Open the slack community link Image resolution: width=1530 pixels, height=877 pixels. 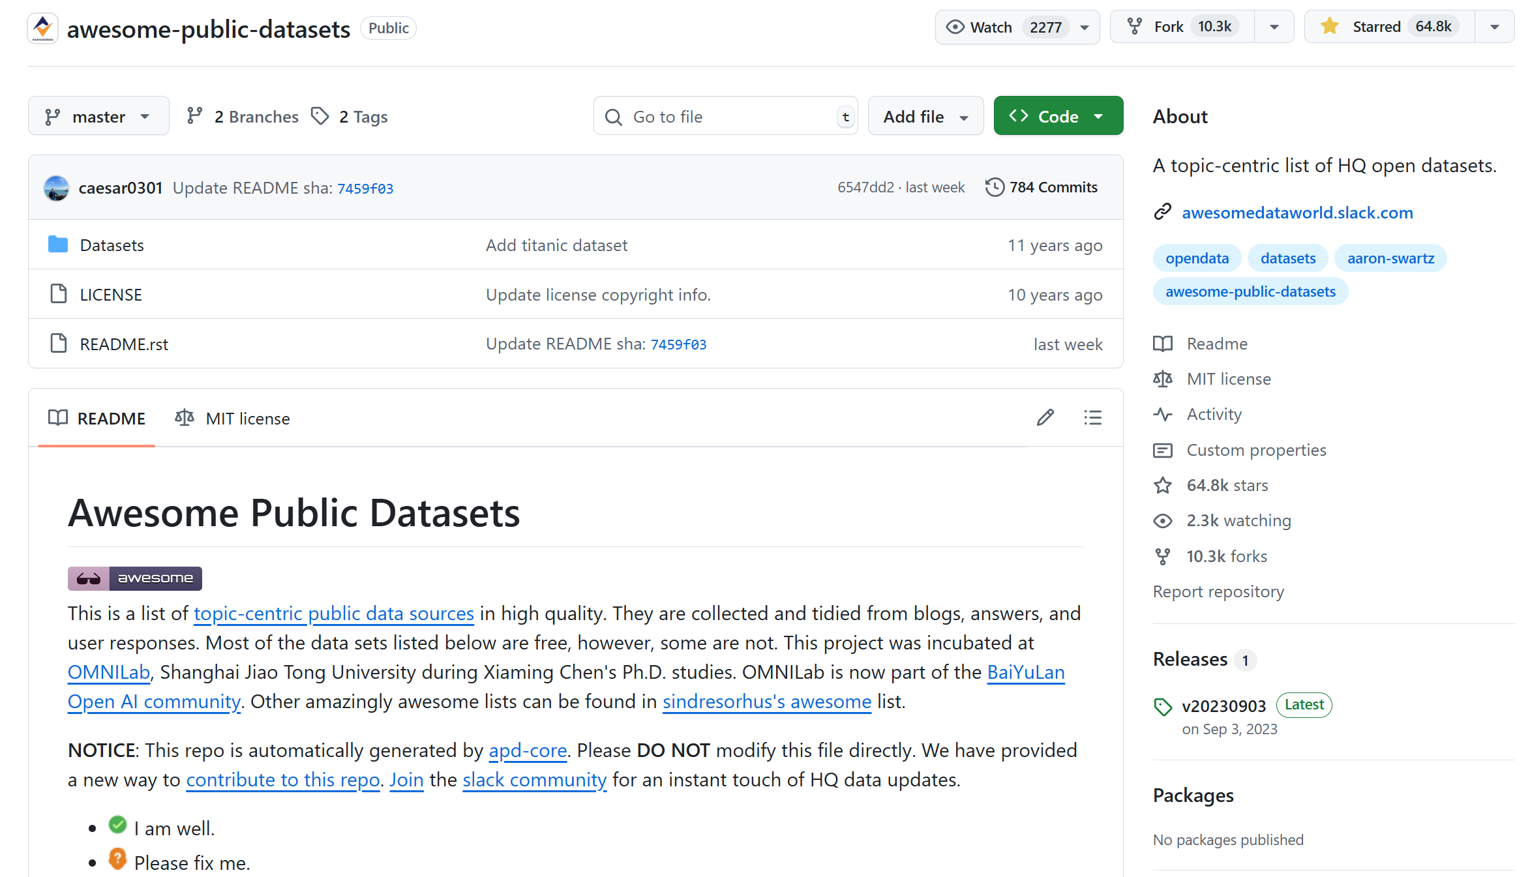pos(535,780)
